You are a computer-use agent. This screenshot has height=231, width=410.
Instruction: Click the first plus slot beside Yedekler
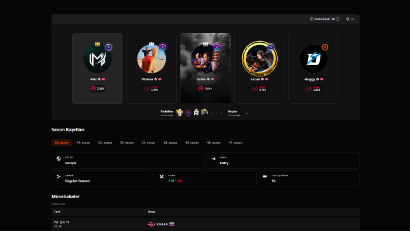(213, 113)
